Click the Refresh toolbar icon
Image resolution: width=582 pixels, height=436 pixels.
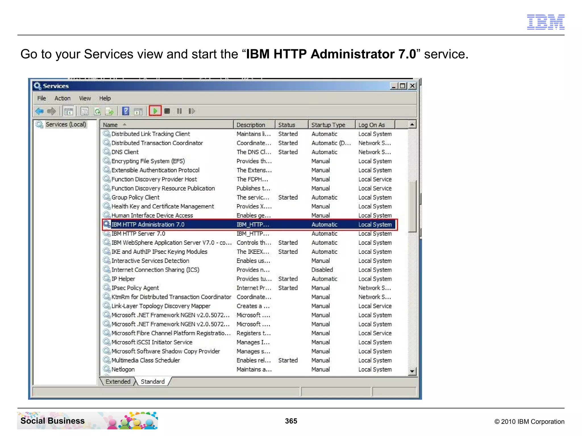tap(97, 111)
